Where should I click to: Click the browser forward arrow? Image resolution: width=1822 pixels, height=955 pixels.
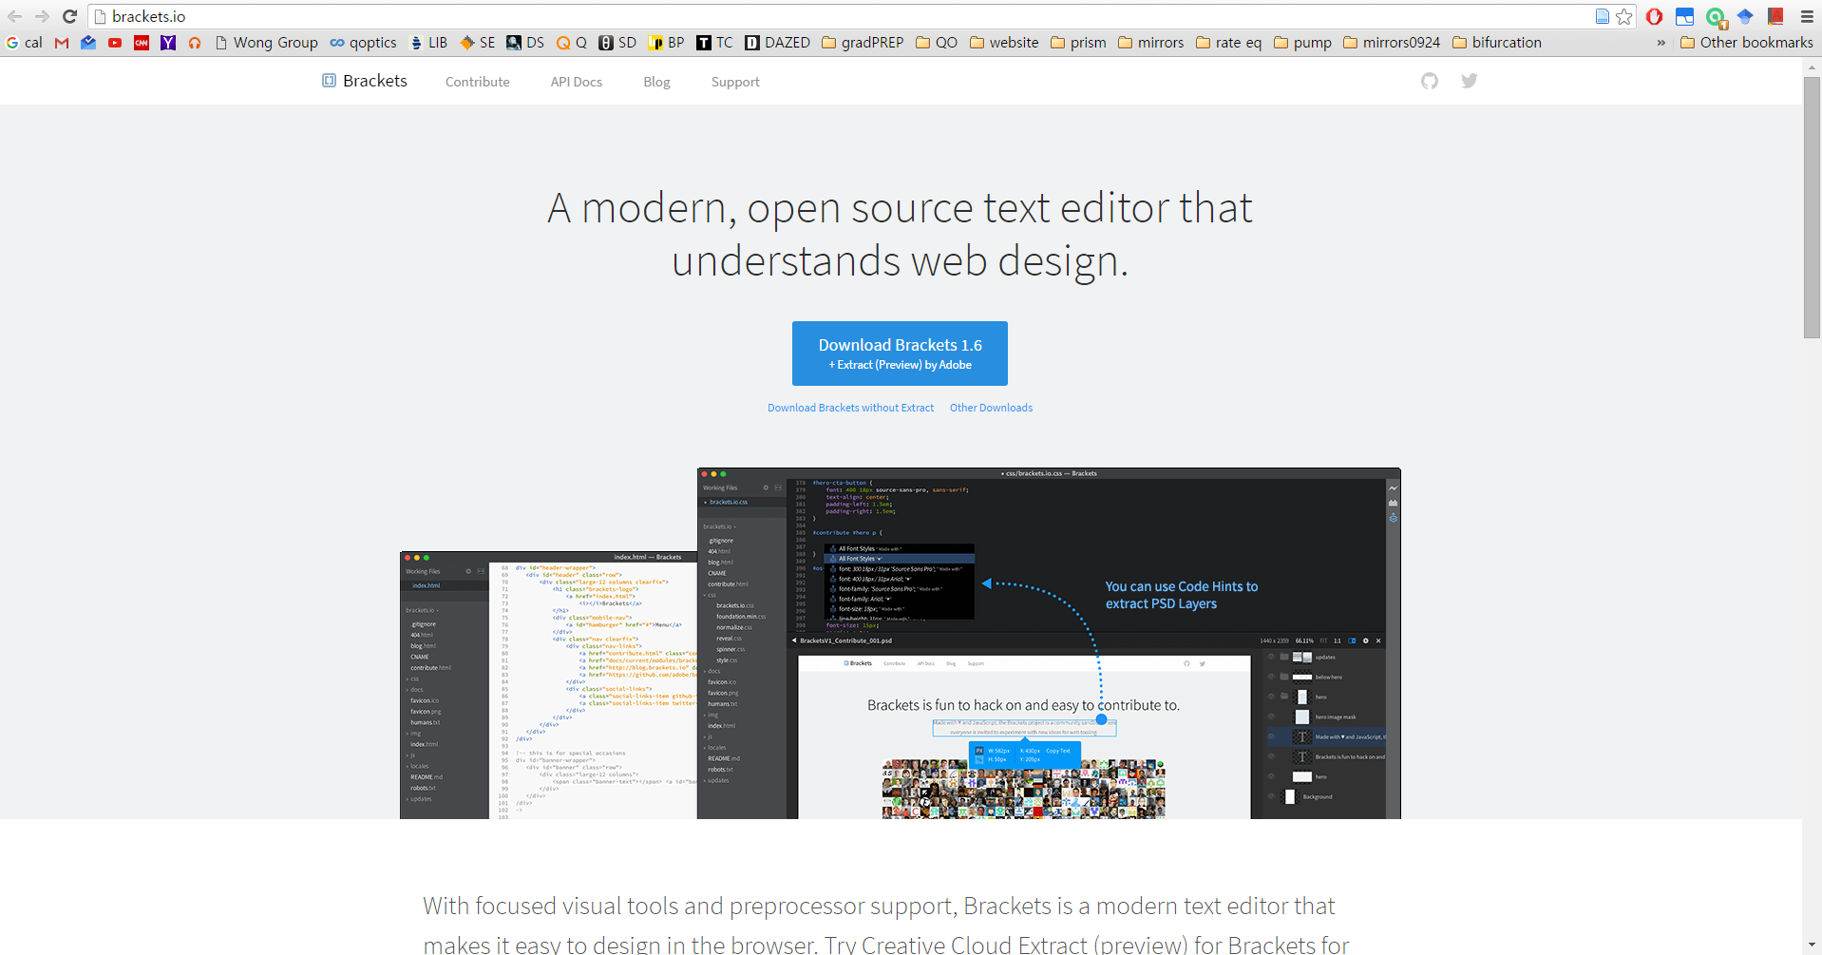click(42, 16)
